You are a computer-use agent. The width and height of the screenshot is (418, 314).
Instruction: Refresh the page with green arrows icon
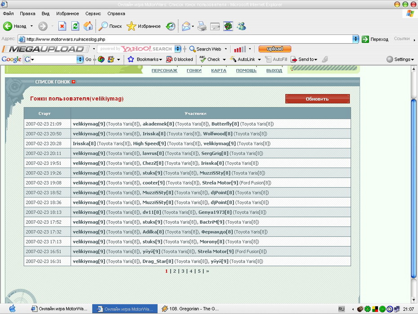click(x=76, y=26)
